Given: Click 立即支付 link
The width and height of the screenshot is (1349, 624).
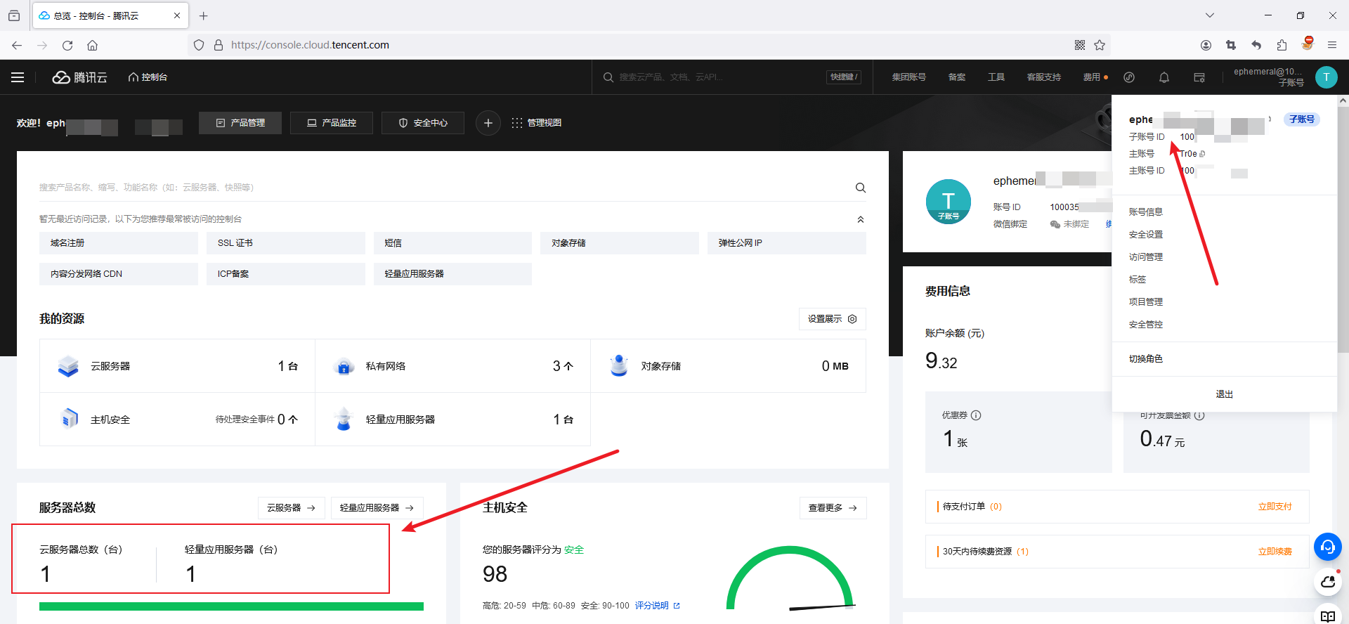Looking at the screenshot, I should pyautogui.click(x=1275, y=507).
